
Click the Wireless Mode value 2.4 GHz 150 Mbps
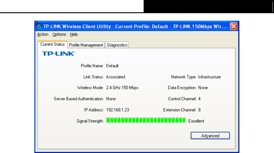point(122,88)
